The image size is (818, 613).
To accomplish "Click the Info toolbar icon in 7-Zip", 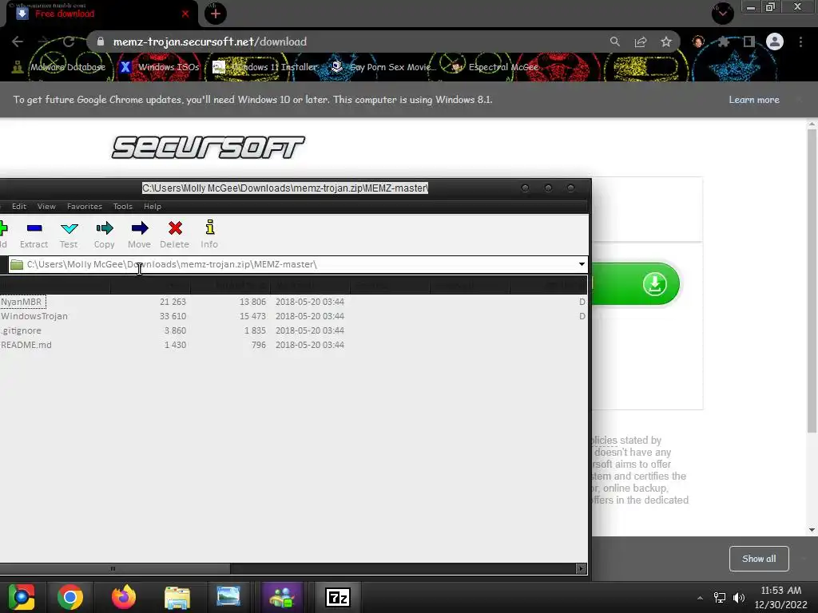I will pyautogui.click(x=210, y=234).
